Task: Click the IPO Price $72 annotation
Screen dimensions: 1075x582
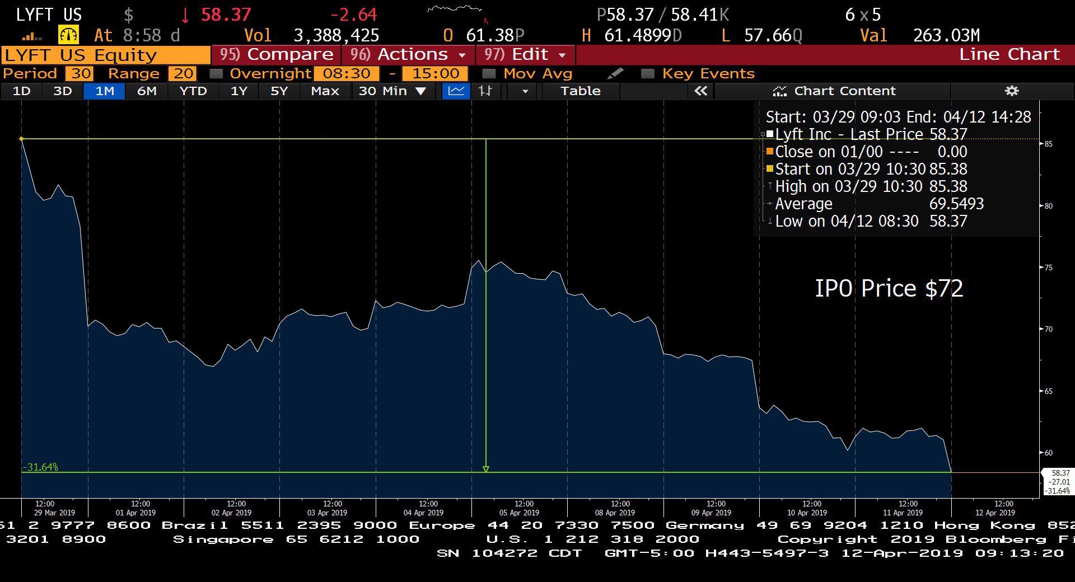Action: (x=889, y=289)
